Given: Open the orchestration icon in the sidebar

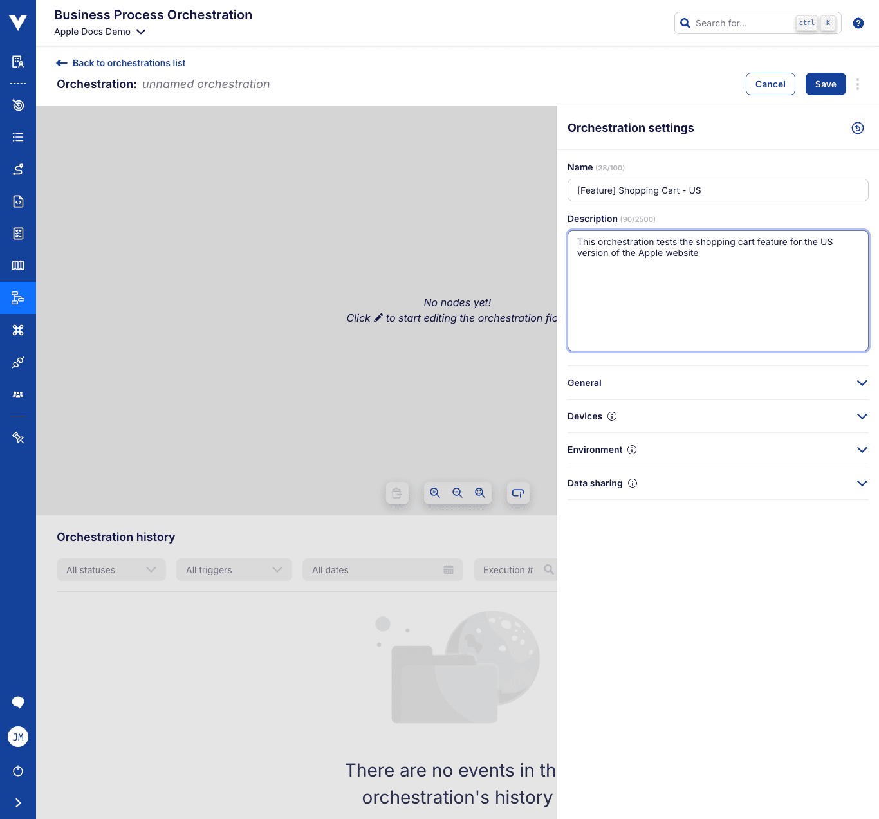Looking at the screenshot, I should click(x=18, y=298).
